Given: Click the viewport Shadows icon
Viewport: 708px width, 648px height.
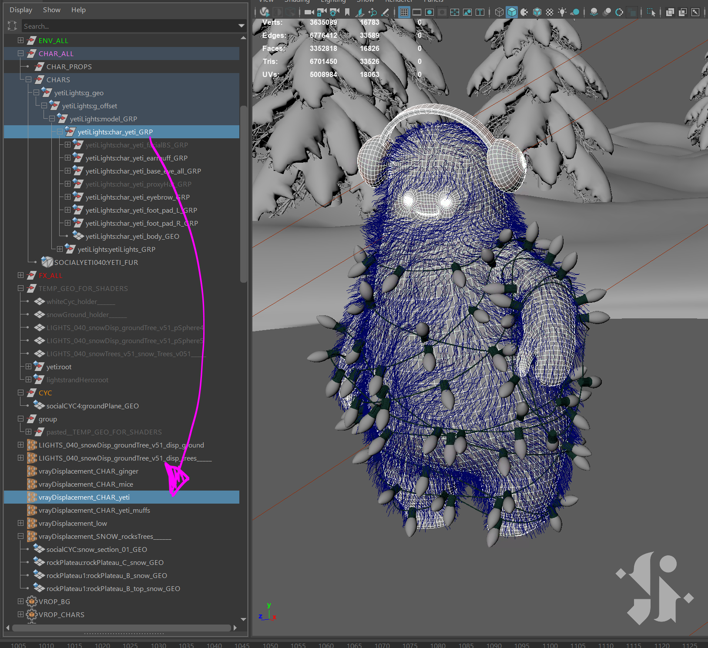Looking at the screenshot, I should tap(575, 12).
